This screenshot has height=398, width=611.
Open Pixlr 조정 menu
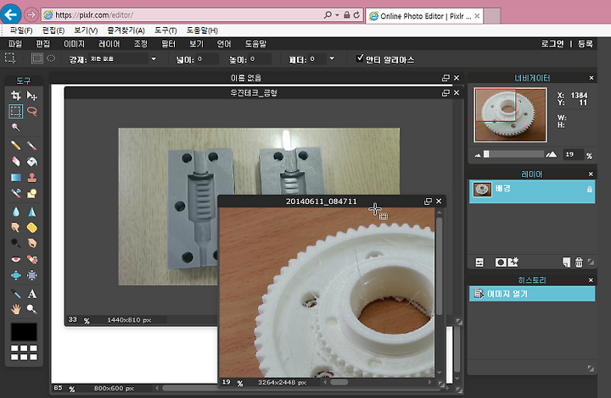pyautogui.click(x=141, y=44)
